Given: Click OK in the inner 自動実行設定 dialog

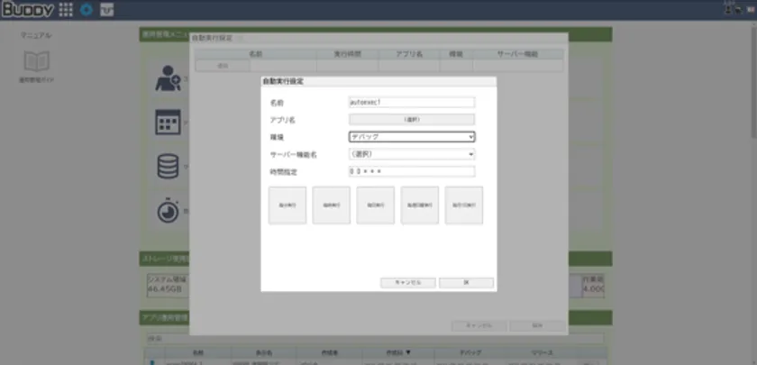Looking at the screenshot, I should (x=467, y=283).
